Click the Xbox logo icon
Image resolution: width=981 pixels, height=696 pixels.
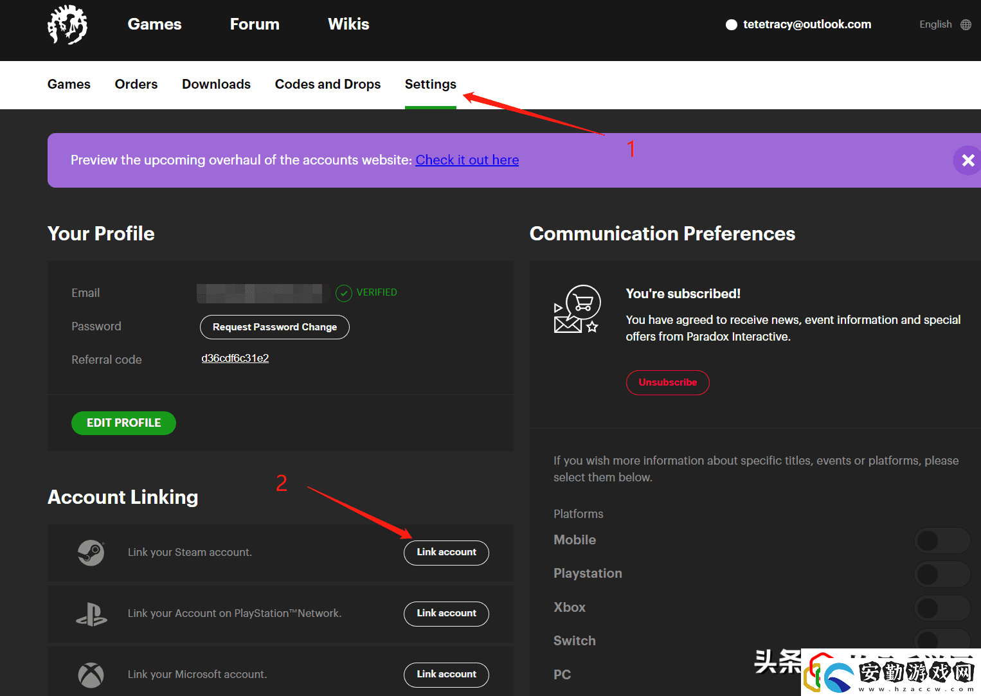(x=91, y=675)
